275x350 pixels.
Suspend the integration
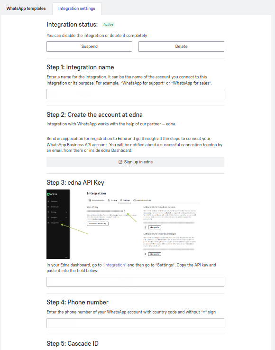[89, 47]
